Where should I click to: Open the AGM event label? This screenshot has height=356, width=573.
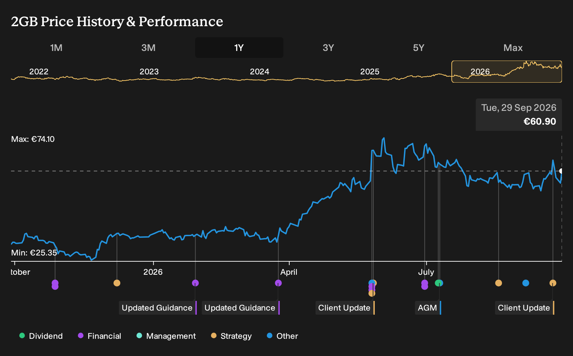(428, 308)
